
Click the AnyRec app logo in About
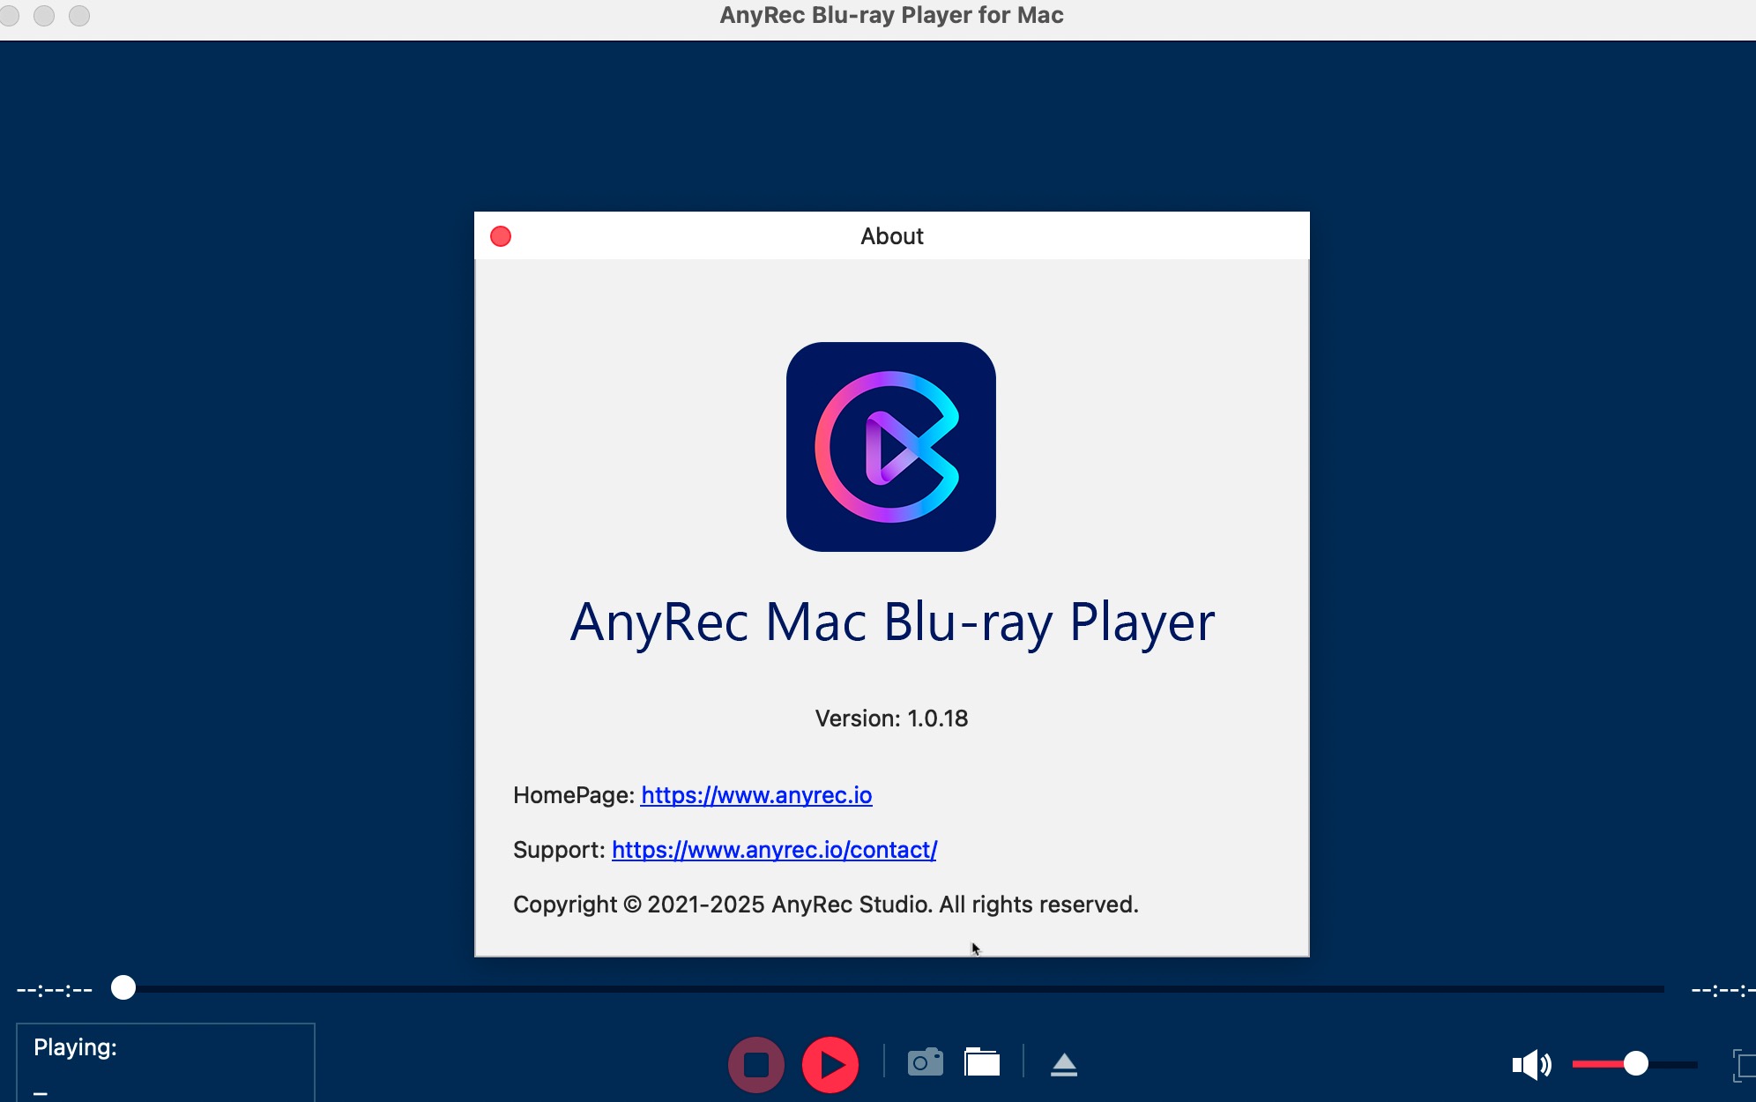click(x=891, y=447)
